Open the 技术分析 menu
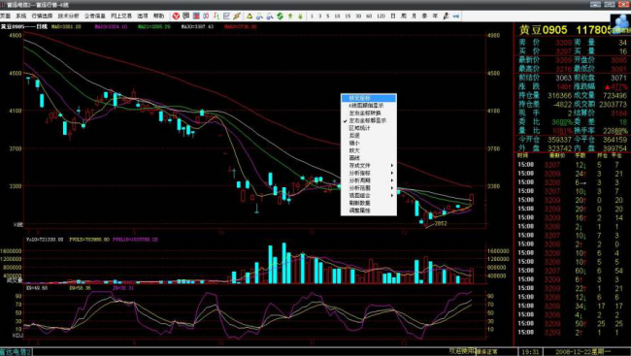 tap(68, 16)
